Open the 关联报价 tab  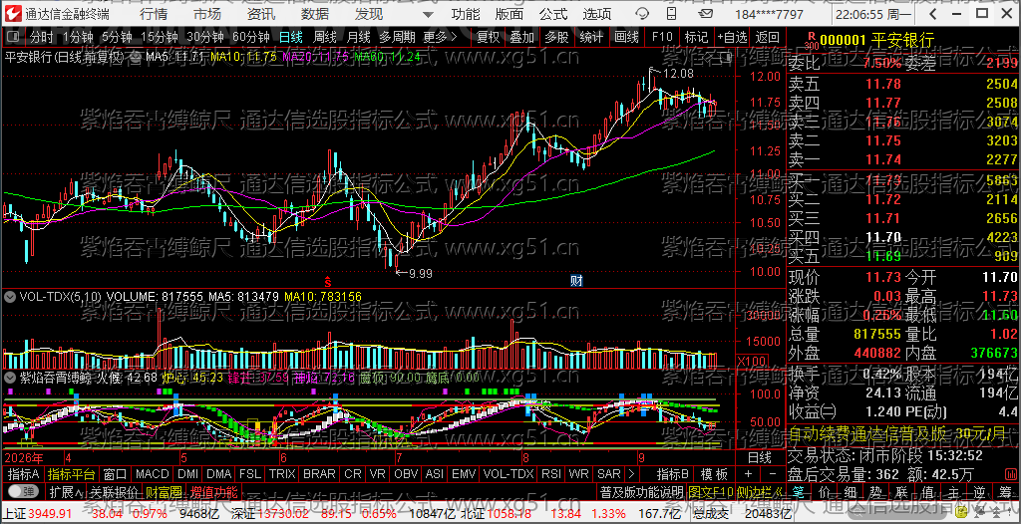pyautogui.click(x=115, y=491)
